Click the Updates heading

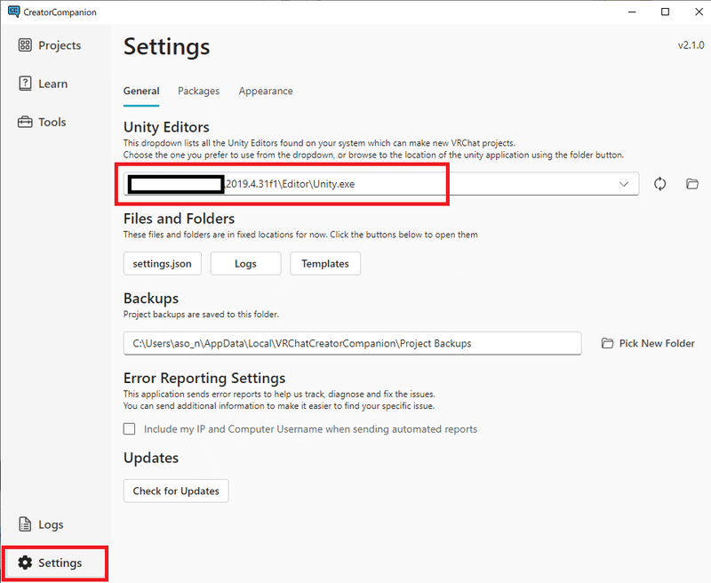click(151, 459)
